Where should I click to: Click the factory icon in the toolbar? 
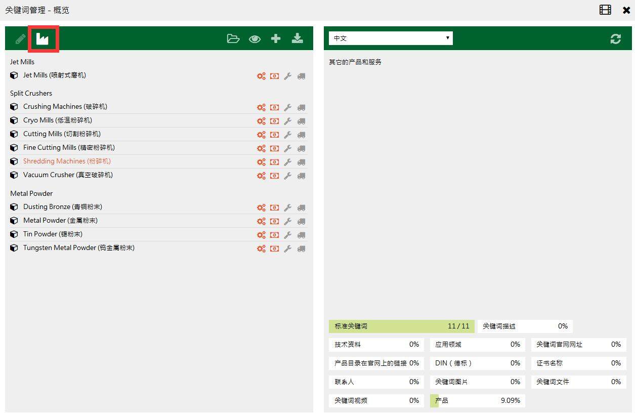43,39
